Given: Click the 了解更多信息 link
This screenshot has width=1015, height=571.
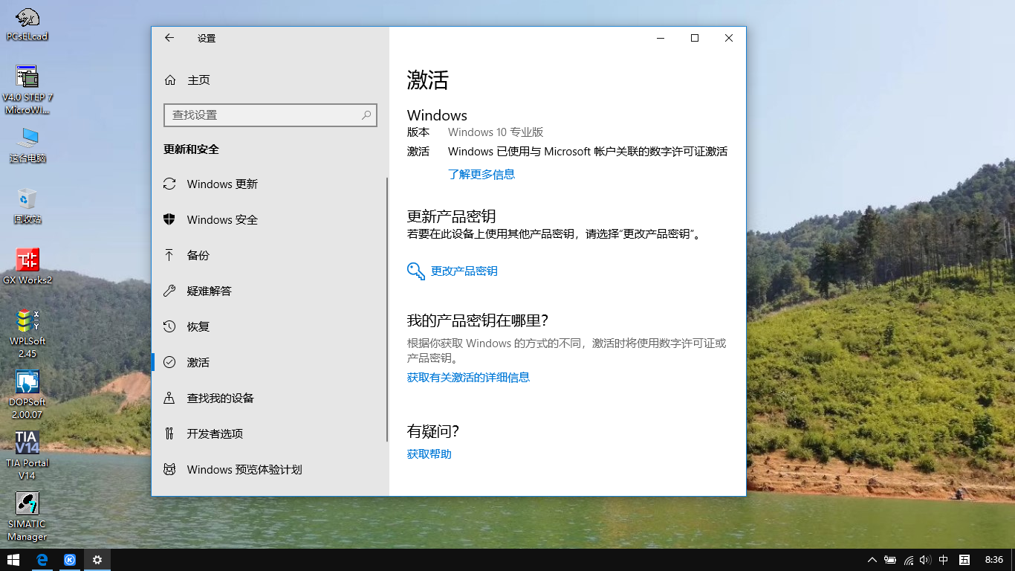Looking at the screenshot, I should [481, 175].
